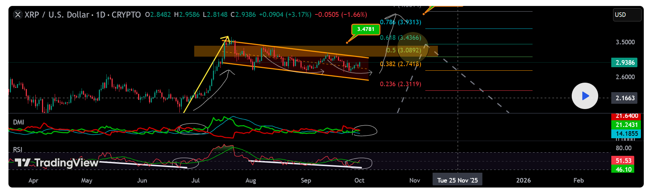Click the red 21.6400 DMI value label
The image size is (654, 191).
click(x=626, y=116)
